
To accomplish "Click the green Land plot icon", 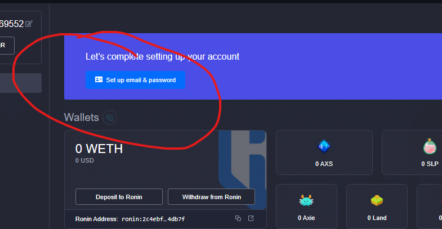I will pos(377,200).
